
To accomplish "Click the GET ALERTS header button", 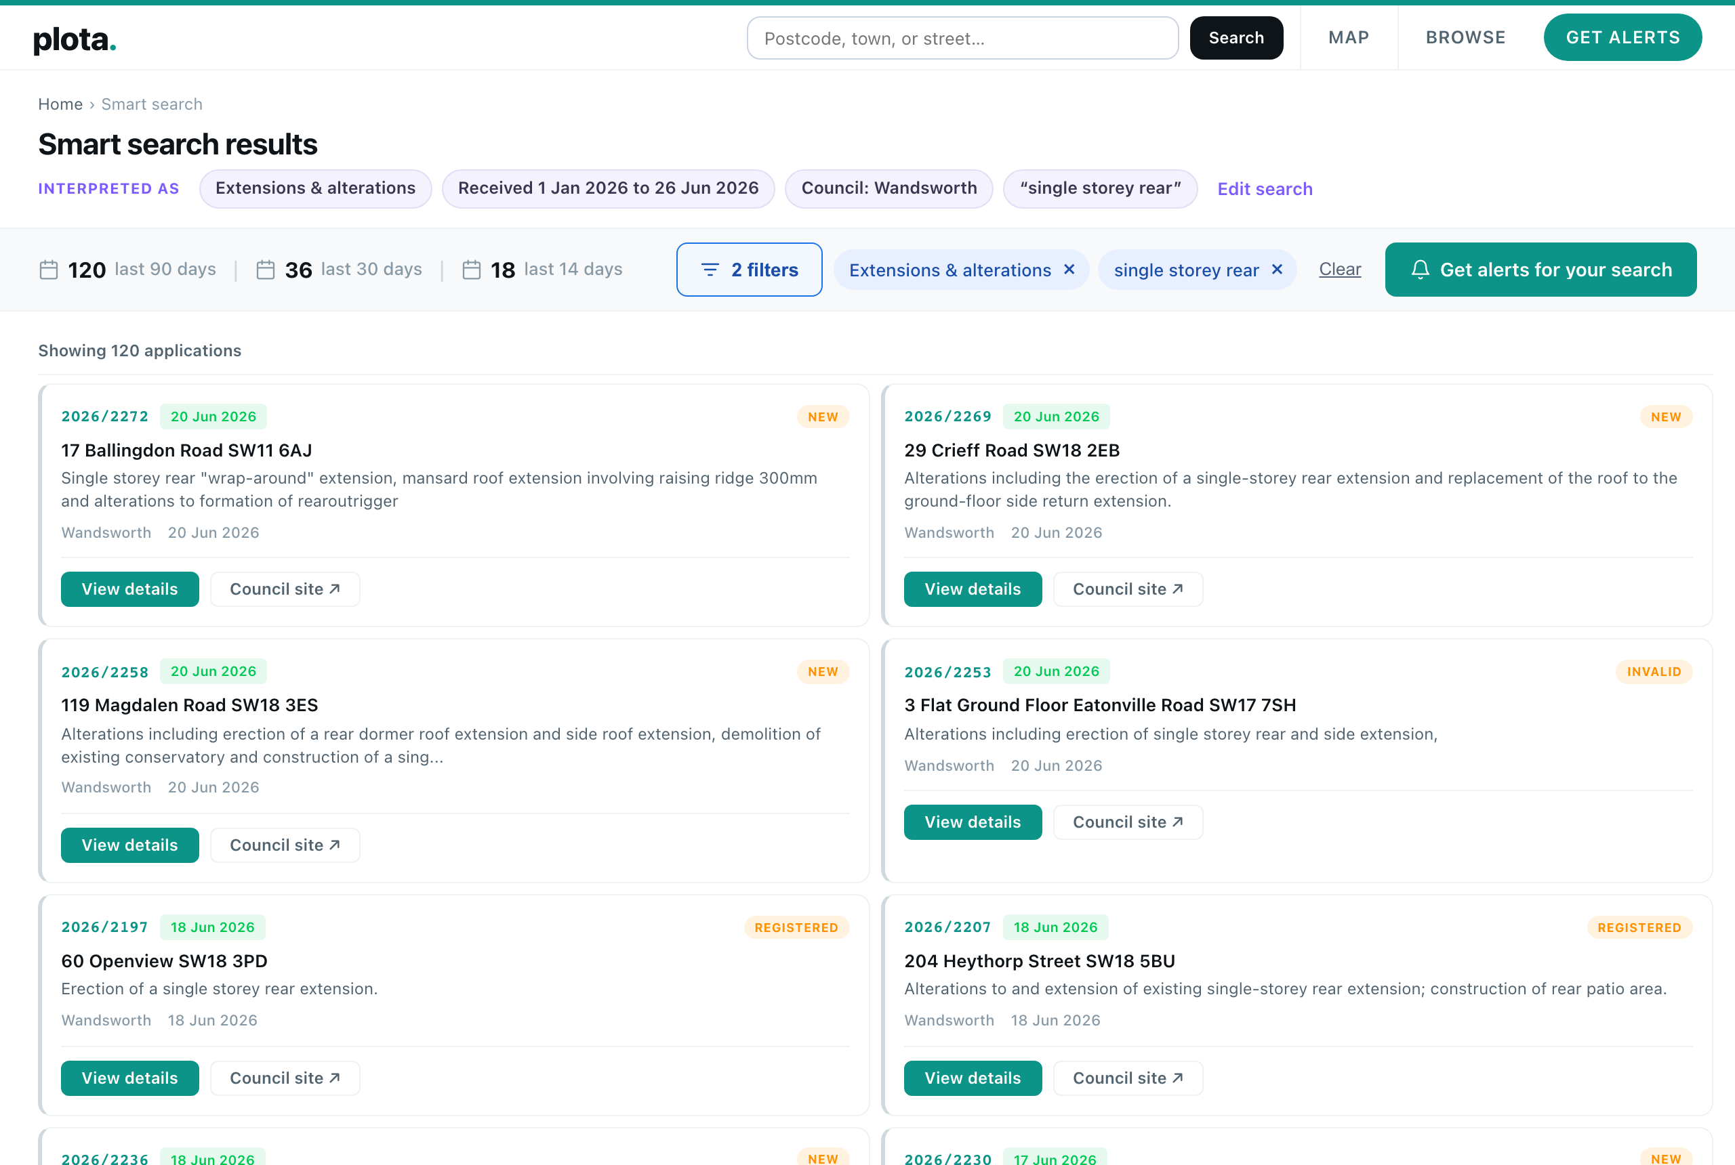I will coord(1622,37).
